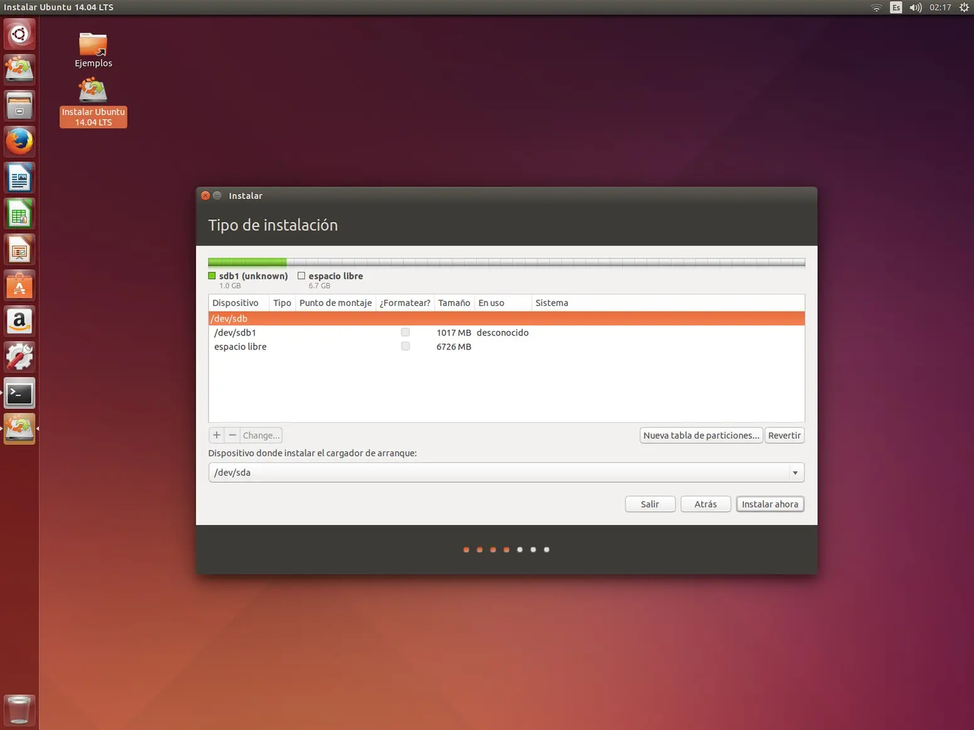
Task: Open the session gear menu
Action: coord(964,8)
